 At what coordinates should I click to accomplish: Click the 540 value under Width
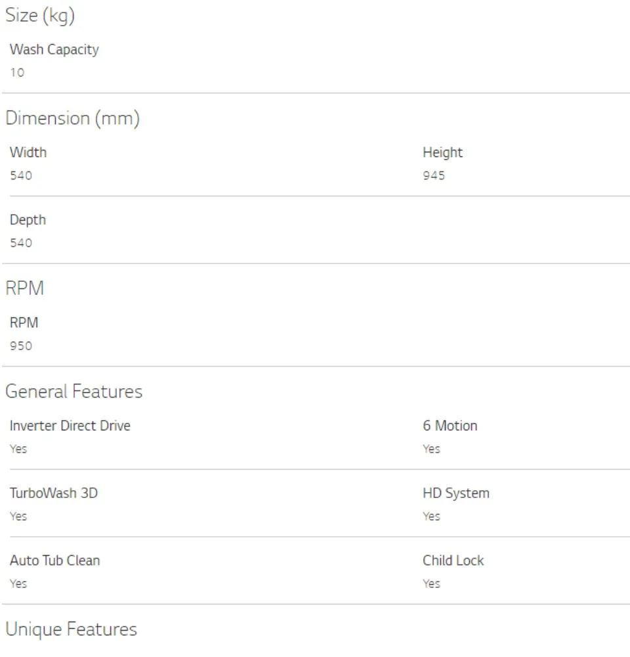(21, 175)
